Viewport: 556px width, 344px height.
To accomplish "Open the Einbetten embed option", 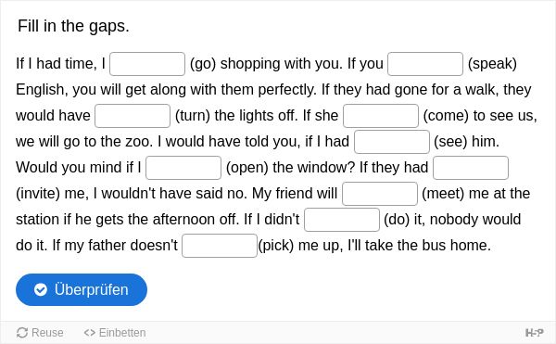I will (115, 333).
